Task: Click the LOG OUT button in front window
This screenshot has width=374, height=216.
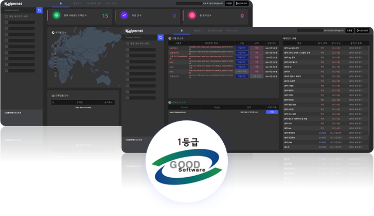Action: [x=362, y=30]
